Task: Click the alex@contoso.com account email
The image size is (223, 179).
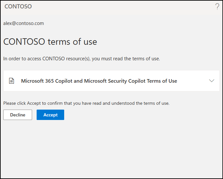Action: [x=23, y=23]
